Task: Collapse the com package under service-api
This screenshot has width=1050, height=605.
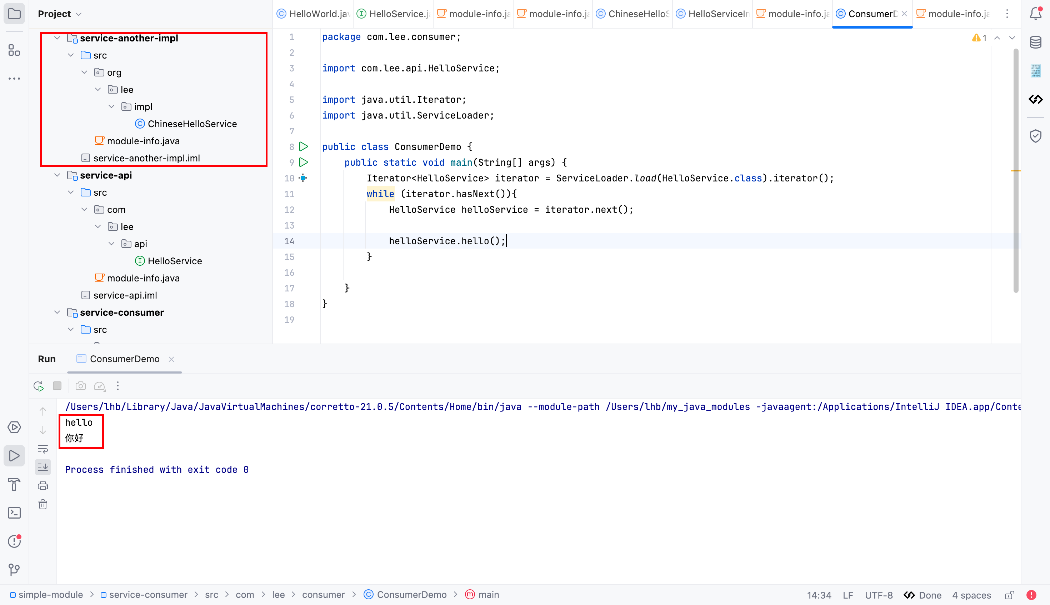Action: click(84, 209)
